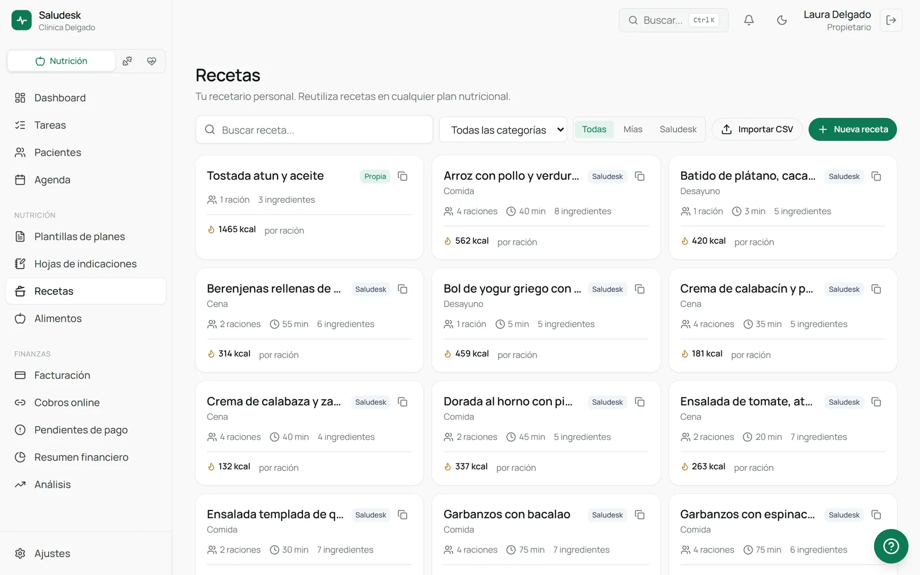This screenshot has height=575, width=920.
Task: Click the logout icon next to Laura Delgado
Action: click(891, 20)
